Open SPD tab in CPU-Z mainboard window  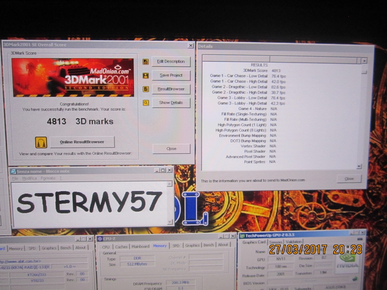point(32,248)
